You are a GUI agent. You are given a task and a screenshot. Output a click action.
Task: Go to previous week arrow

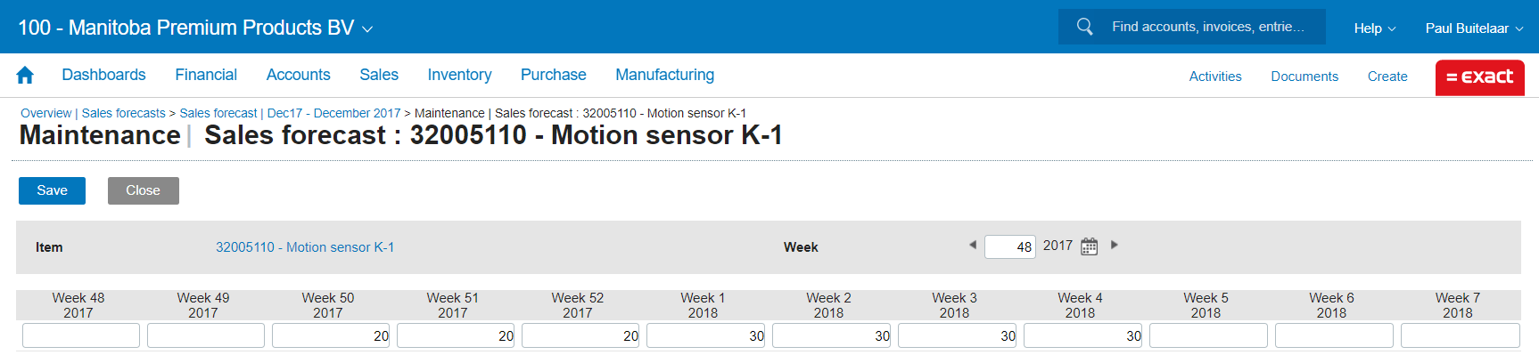(973, 245)
